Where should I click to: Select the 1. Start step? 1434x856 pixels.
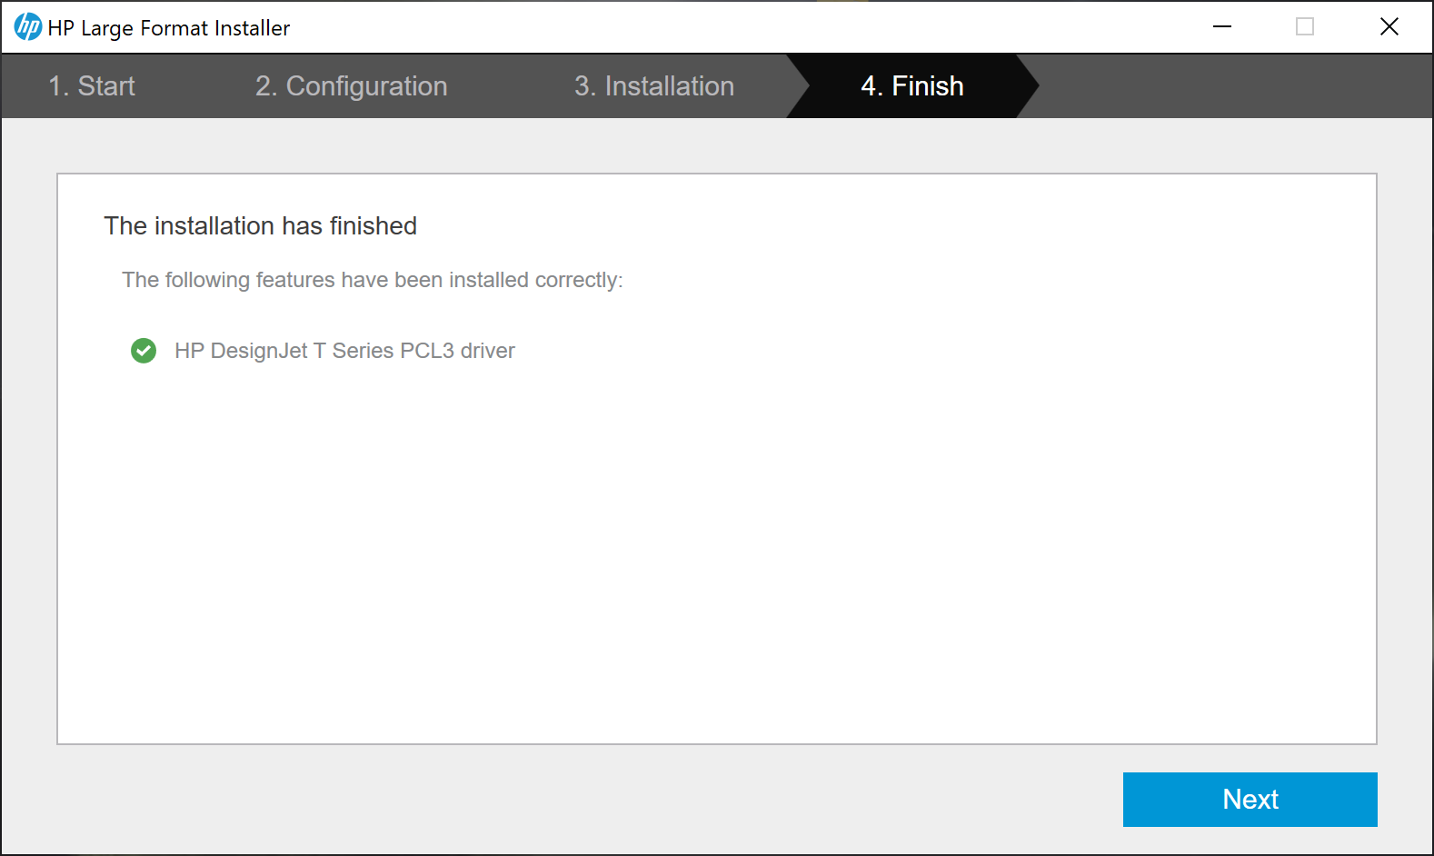92,86
